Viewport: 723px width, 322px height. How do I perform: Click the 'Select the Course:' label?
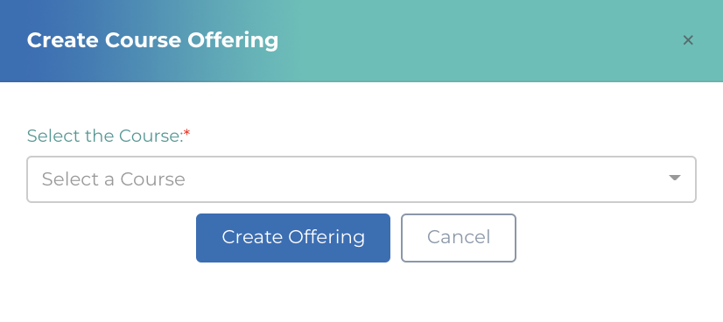tap(105, 136)
